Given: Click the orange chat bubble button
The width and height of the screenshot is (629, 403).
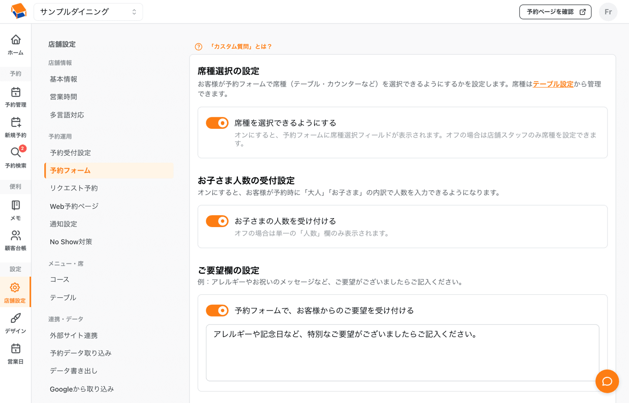Looking at the screenshot, I should [607, 381].
